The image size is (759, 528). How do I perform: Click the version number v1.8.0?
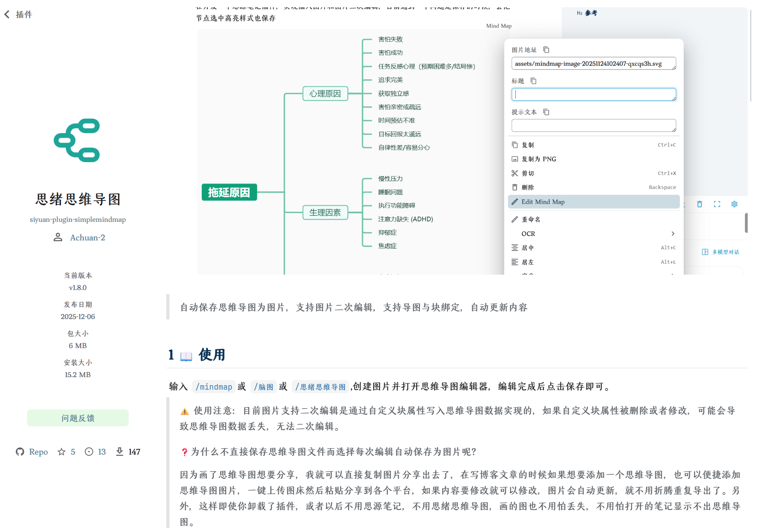point(78,288)
